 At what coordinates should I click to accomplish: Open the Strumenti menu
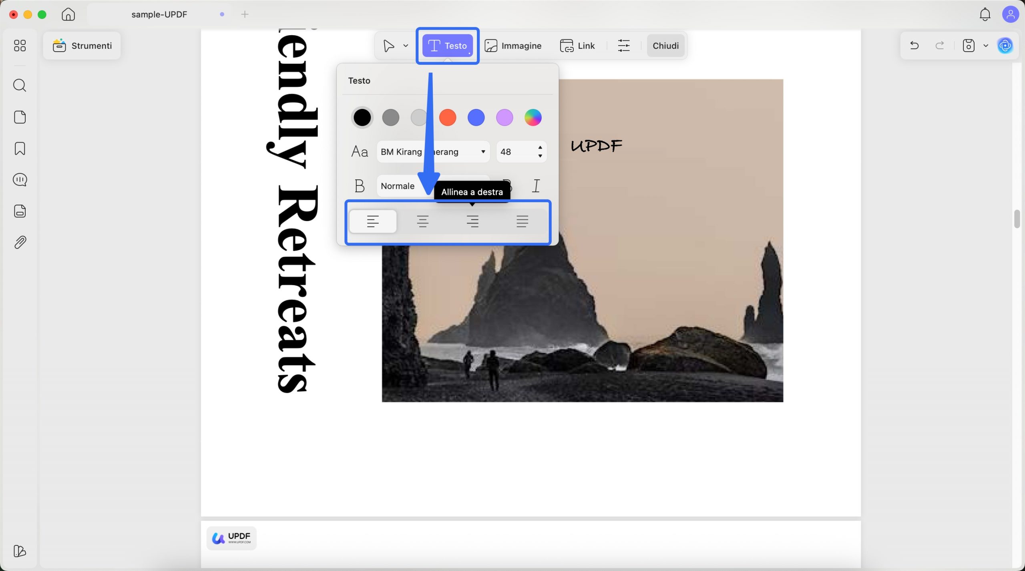pyautogui.click(x=82, y=45)
